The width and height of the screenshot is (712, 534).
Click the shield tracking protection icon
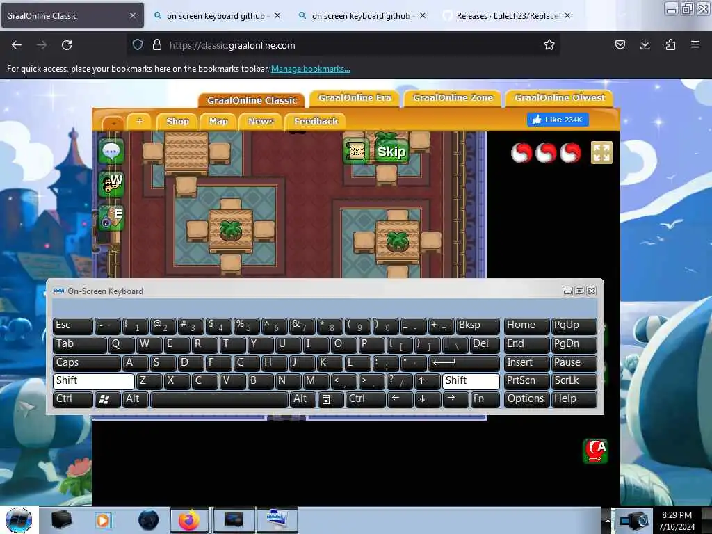tap(138, 44)
